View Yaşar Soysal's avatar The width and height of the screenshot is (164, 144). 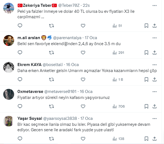9,121
